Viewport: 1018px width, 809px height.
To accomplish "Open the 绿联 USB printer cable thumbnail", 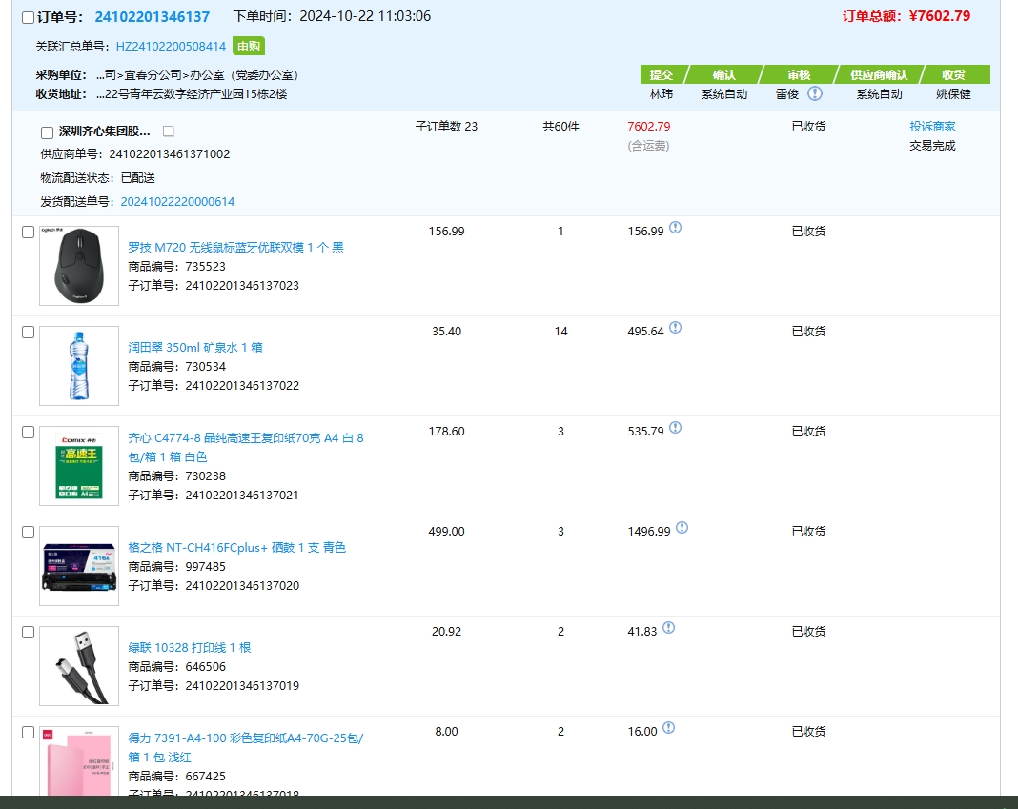I will click(x=79, y=665).
